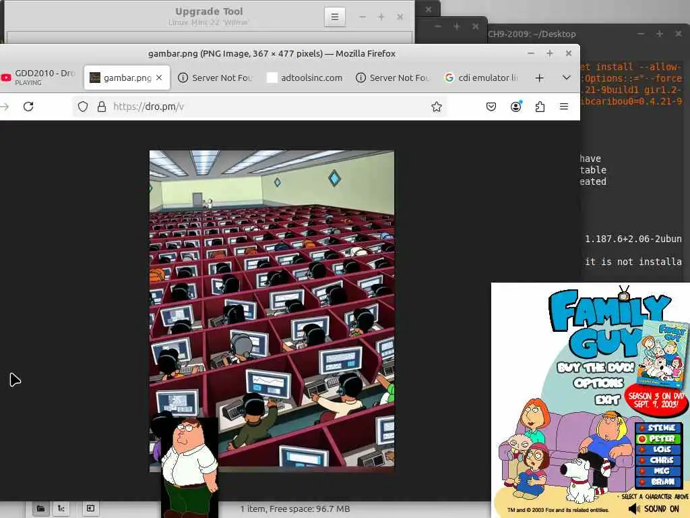
Task: Open the cdi emulator Google tab
Action: pyautogui.click(x=481, y=78)
